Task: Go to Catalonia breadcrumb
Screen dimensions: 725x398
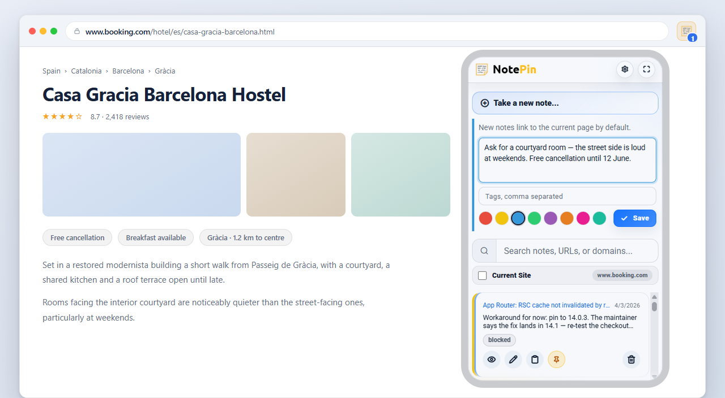Action: tap(86, 71)
